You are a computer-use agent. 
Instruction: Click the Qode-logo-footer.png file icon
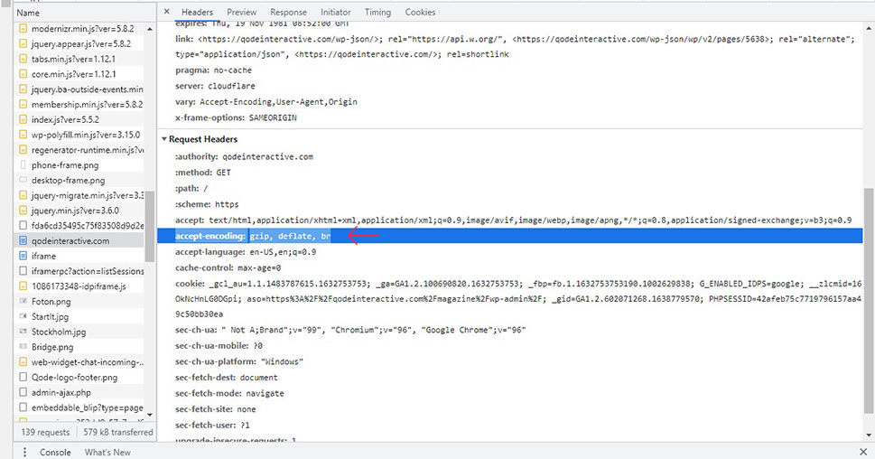pos(23,377)
